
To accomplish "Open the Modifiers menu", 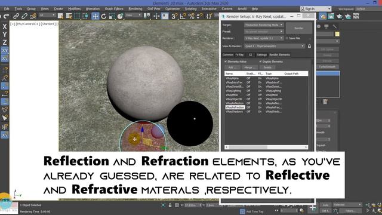I will (x=74, y=9).
